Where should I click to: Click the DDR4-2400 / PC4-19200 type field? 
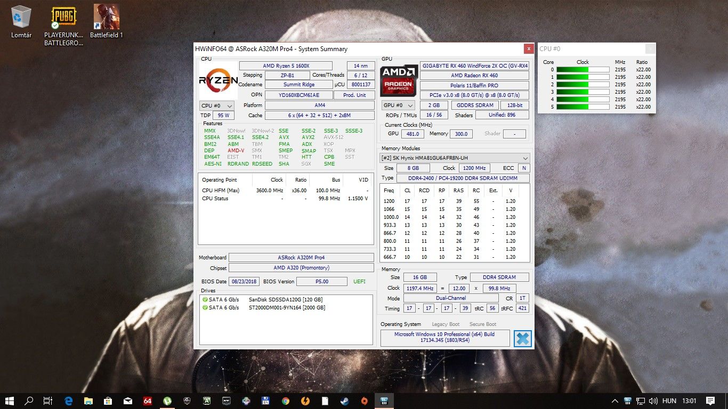pyautogui.click(x=463, y=178)
